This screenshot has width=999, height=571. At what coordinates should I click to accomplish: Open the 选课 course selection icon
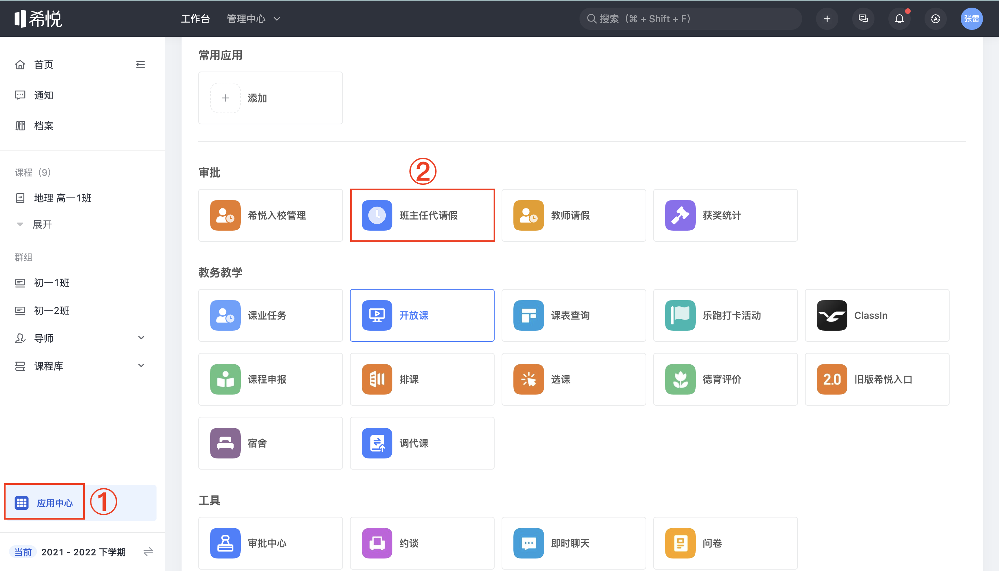tap(528, 379)
